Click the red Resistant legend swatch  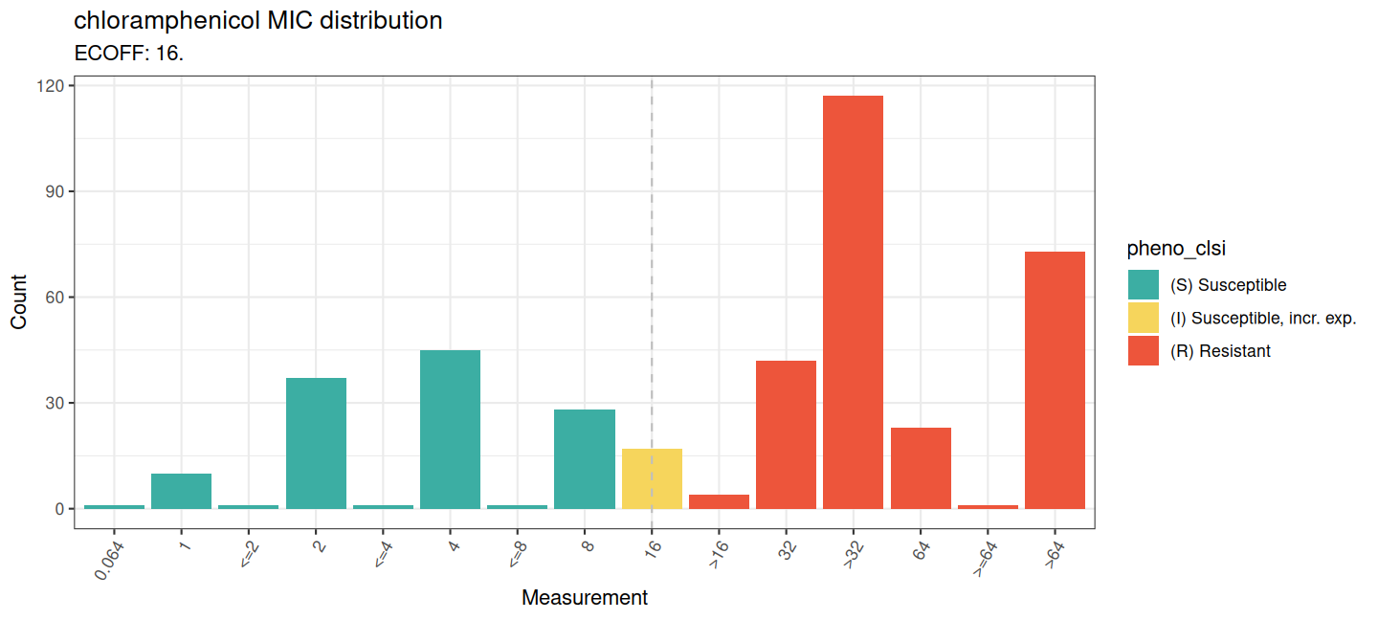pos(1144,351)
